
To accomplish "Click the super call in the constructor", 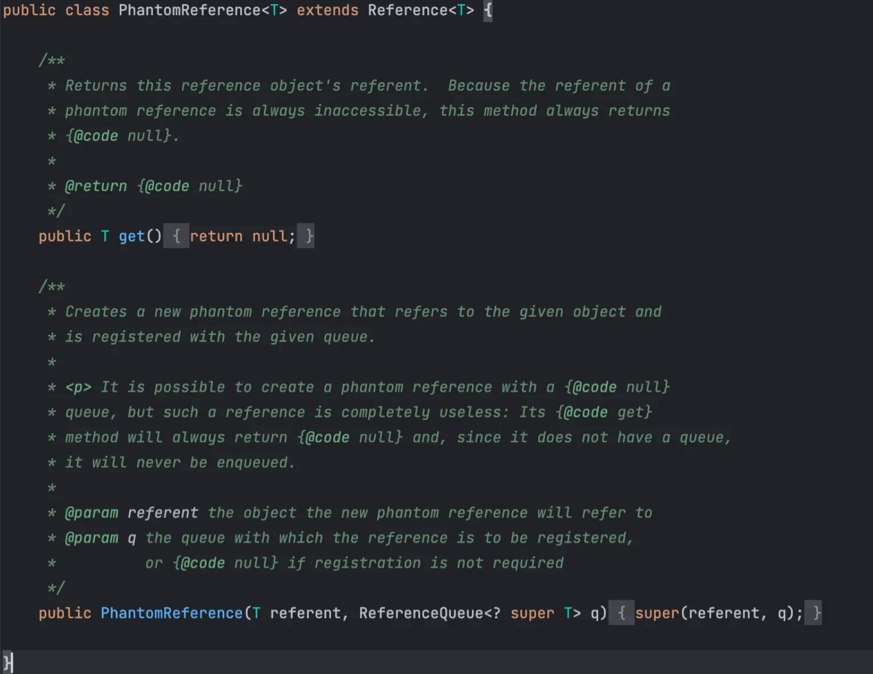I will [657, 613].
